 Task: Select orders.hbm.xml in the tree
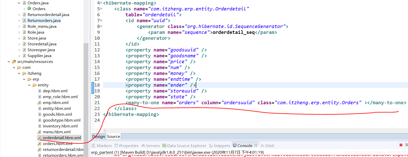pos(57,144)
